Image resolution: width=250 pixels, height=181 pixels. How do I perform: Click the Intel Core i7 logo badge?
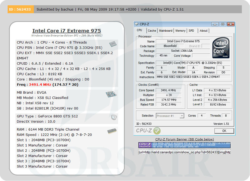click(x=221, y=48)
